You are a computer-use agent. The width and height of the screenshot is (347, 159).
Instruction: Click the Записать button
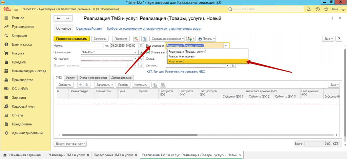click(101, 38)
